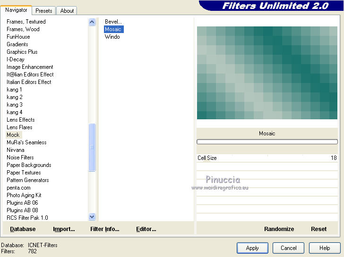The width and height of the screenshot is (344, 257).
Task: Click the category list scrollbar thumb
Action: pyautogui.click(x=92, y=147)
